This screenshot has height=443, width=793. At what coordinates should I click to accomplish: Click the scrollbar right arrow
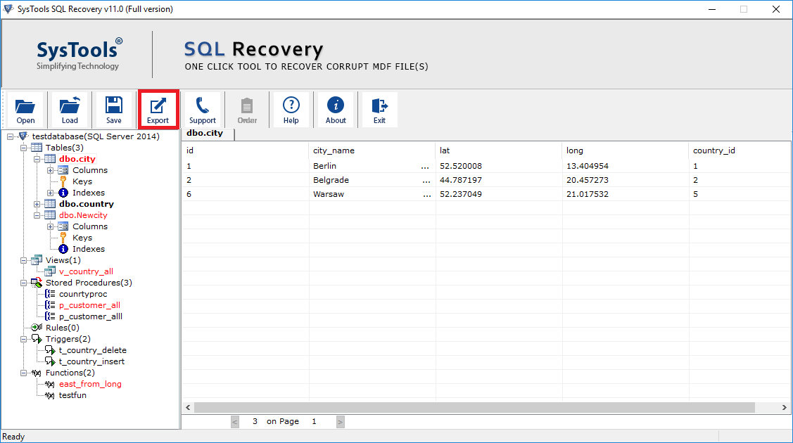pyautogui.click(x=784, y=408)
